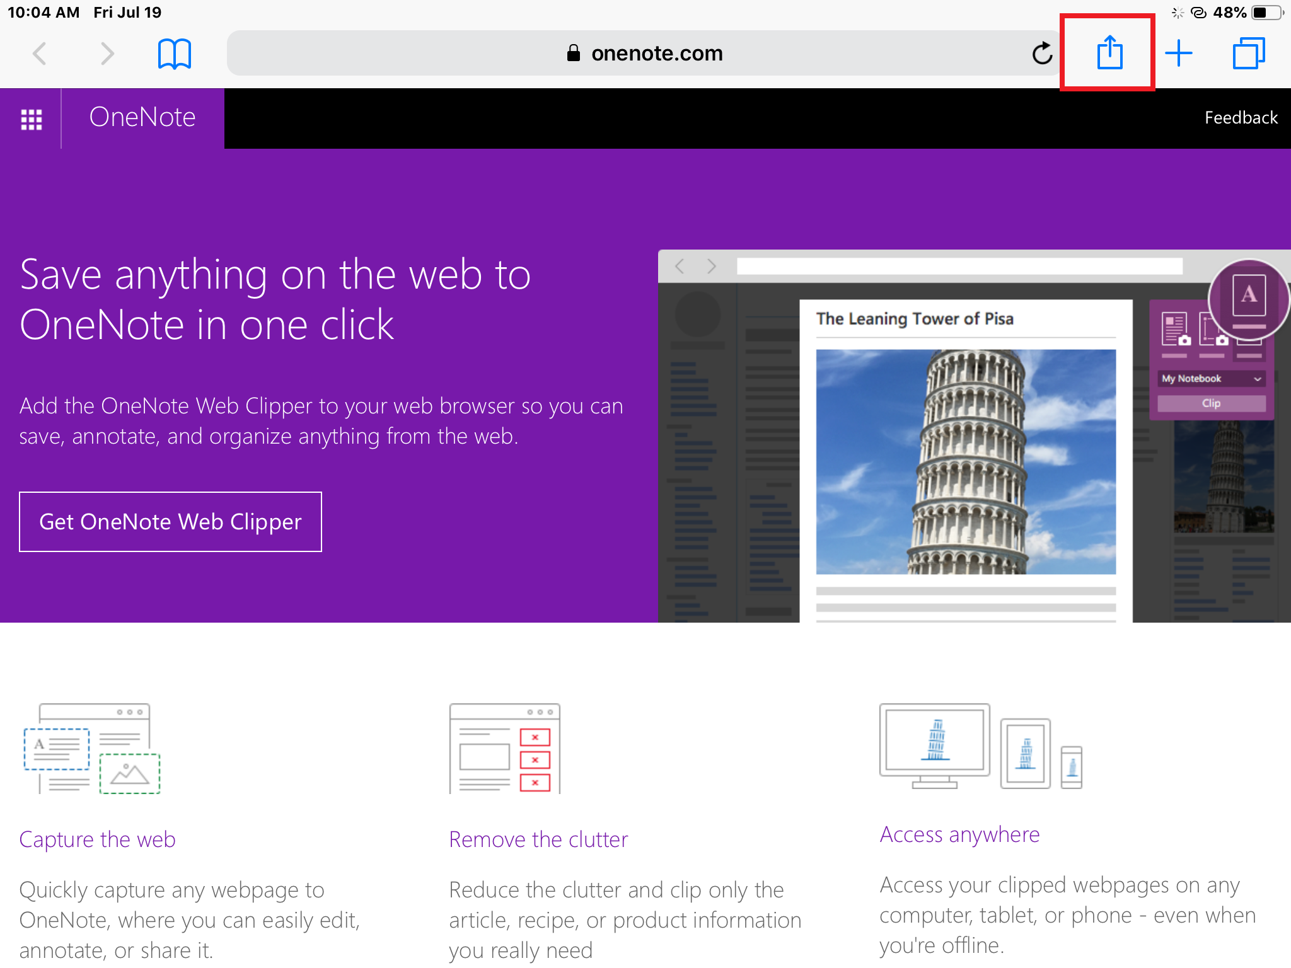Click Get OneNote Web Clipper button
The image size is (1291, 968).
point(170,522)
